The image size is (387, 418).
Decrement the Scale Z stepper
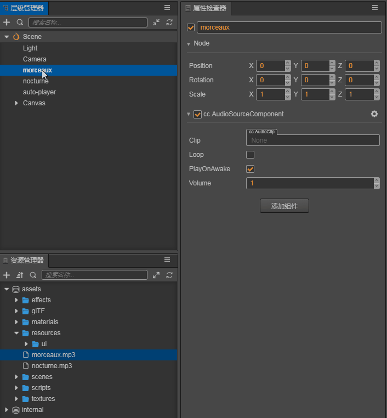377,97
